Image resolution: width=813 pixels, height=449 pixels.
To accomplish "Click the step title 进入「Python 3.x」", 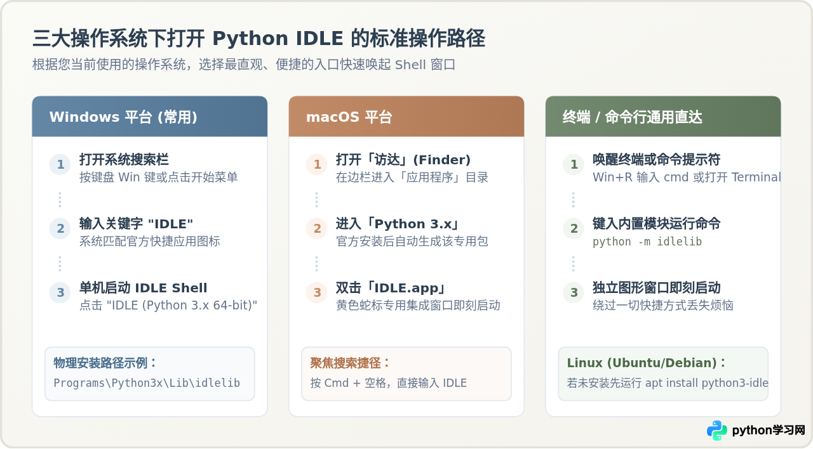I will click(398, 223).
